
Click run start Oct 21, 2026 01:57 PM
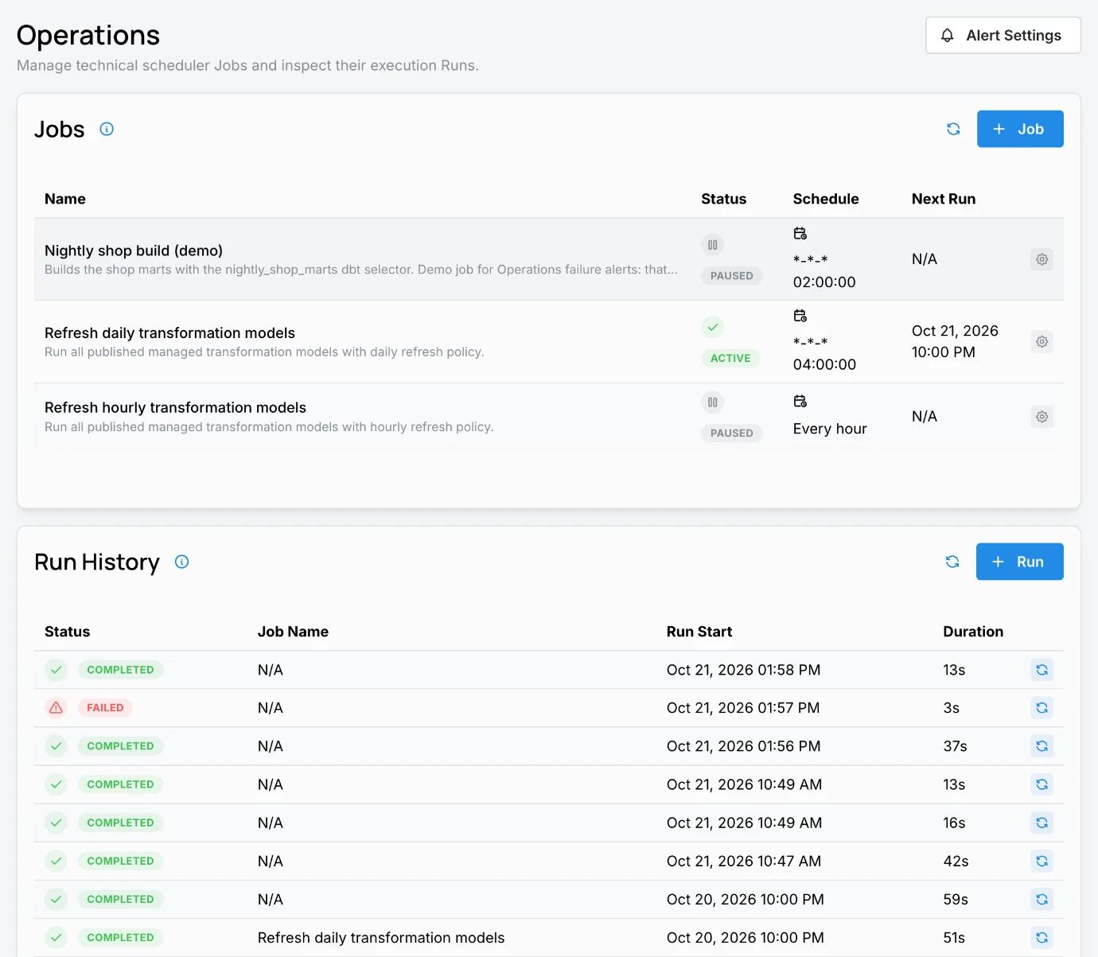743,708
